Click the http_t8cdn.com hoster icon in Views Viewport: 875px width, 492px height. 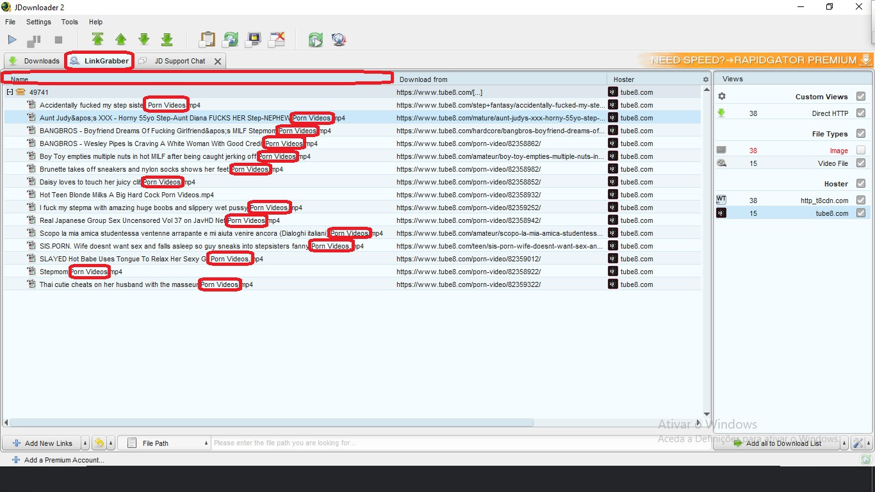(x=721, y=201)
